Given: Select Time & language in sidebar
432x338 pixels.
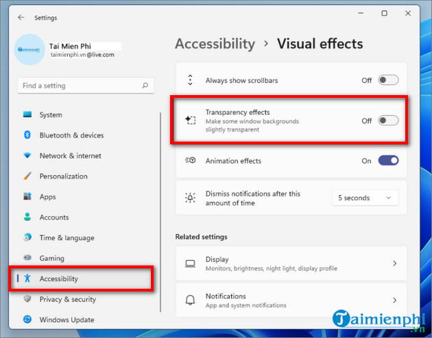Looking at the screenshot, I should (x=67, y=238).
